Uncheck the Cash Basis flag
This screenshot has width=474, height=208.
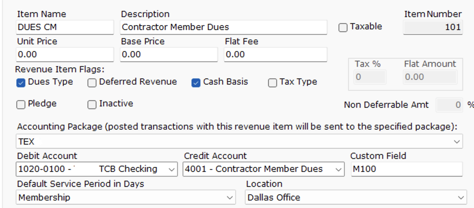(x=196, y=83)
